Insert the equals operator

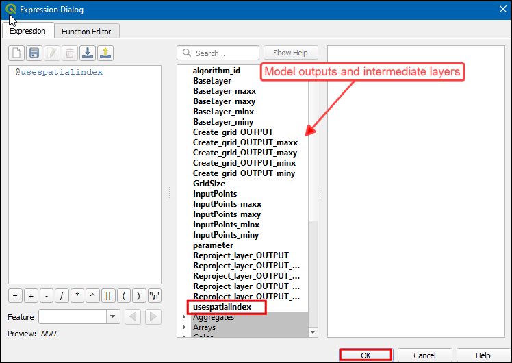click(15, 296)
